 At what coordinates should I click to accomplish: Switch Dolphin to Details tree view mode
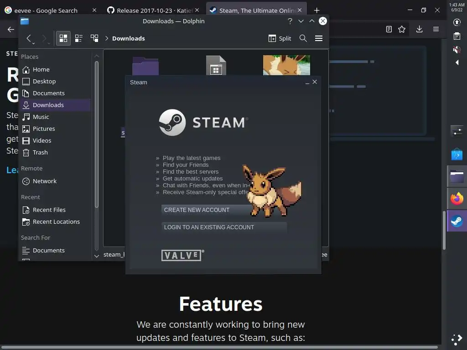pos(94,38)
